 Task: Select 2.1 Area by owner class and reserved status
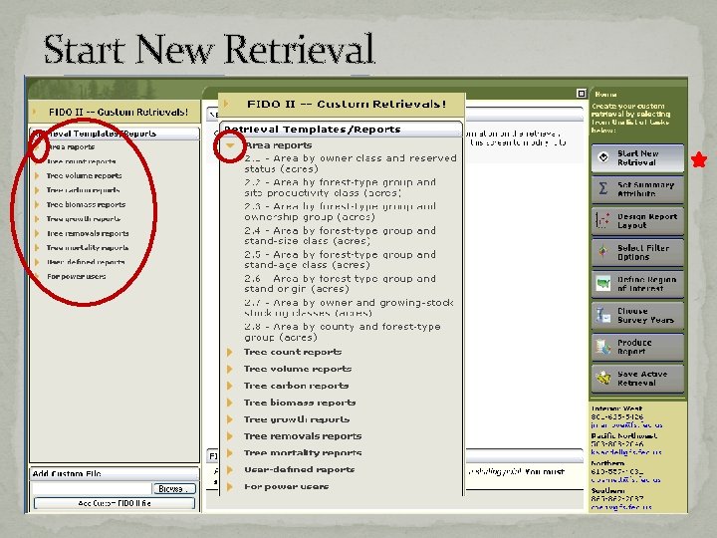(351, 163)
